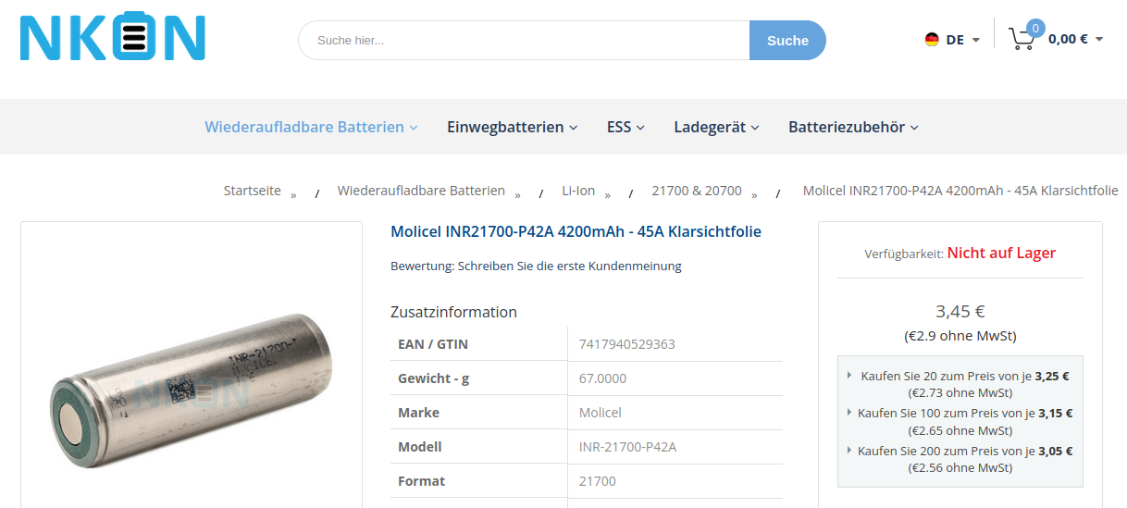Navigate to Li-Ion breadcrumb
Viewport: 1127px width, 508px height.
coord(578,191)
